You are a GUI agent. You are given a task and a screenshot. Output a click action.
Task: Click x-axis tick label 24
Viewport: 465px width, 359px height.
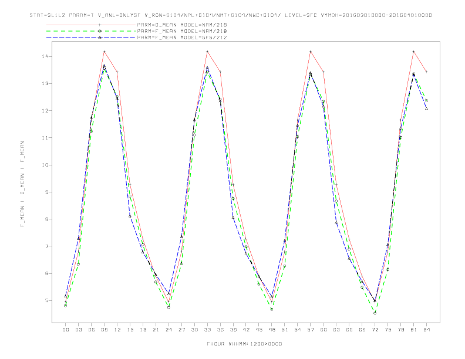click(169, 330)
